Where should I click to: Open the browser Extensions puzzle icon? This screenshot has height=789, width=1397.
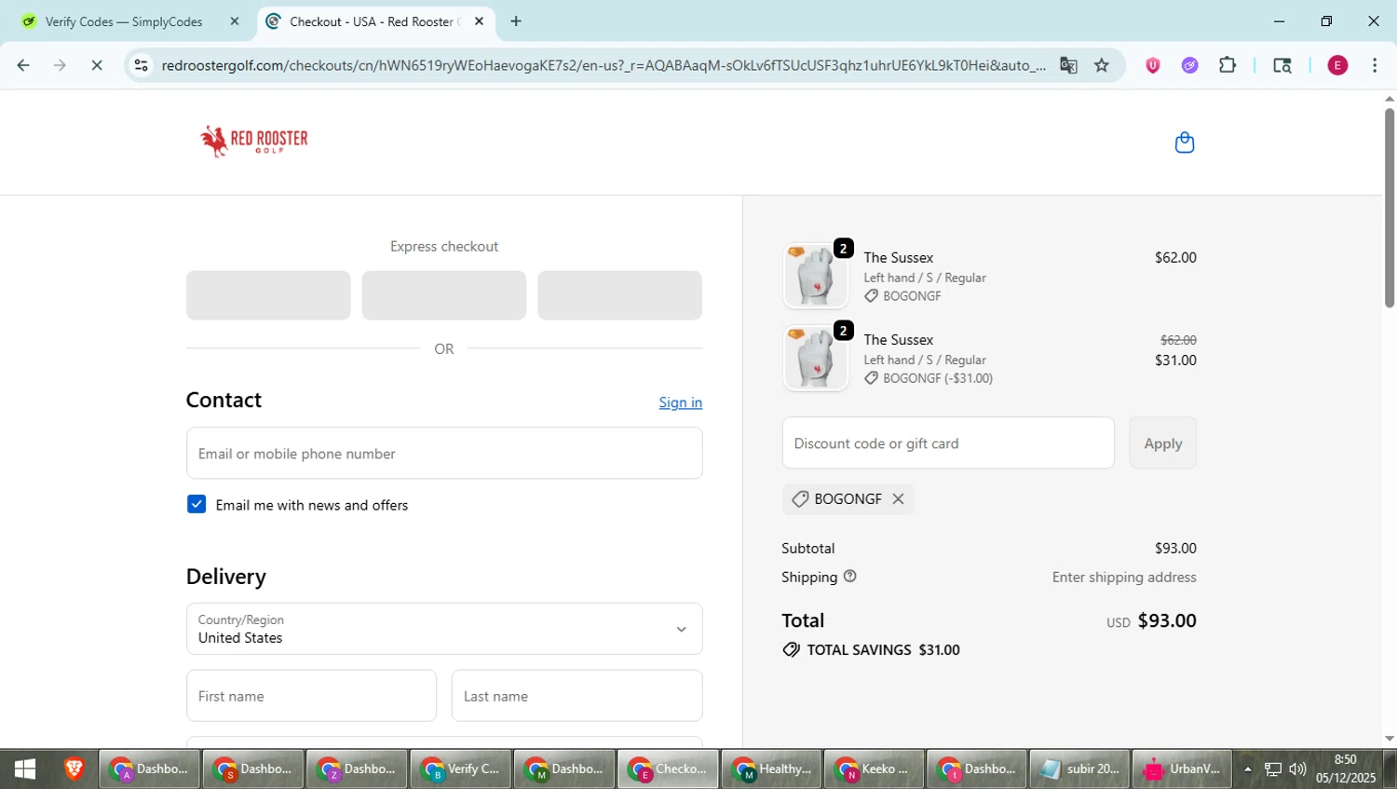(1227, 65)
